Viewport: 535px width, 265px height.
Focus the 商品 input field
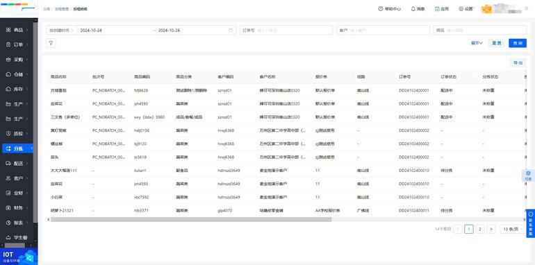coord(479,31)
